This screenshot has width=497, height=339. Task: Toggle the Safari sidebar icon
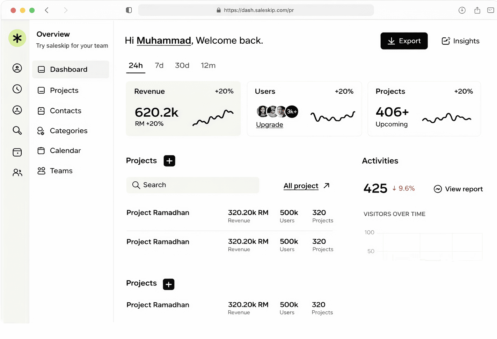(129, 10)
